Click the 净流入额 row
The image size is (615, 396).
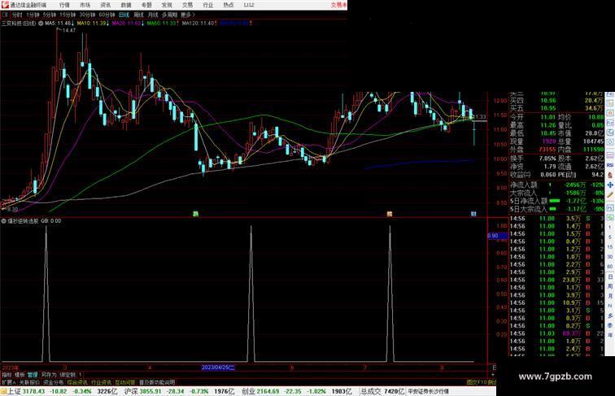pyautogui.click(x=556, y=185)
